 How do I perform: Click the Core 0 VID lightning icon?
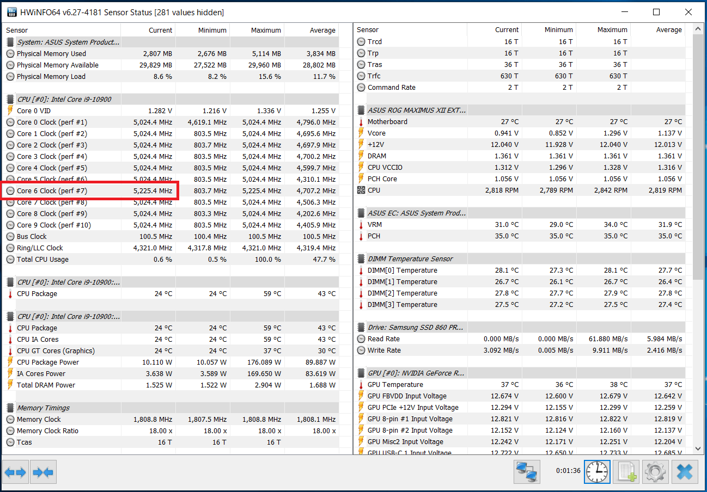pyautogui.click(x=10, y=110)
